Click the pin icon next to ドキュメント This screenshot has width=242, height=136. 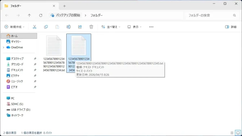pyautogui.click(x=35, y=70)
